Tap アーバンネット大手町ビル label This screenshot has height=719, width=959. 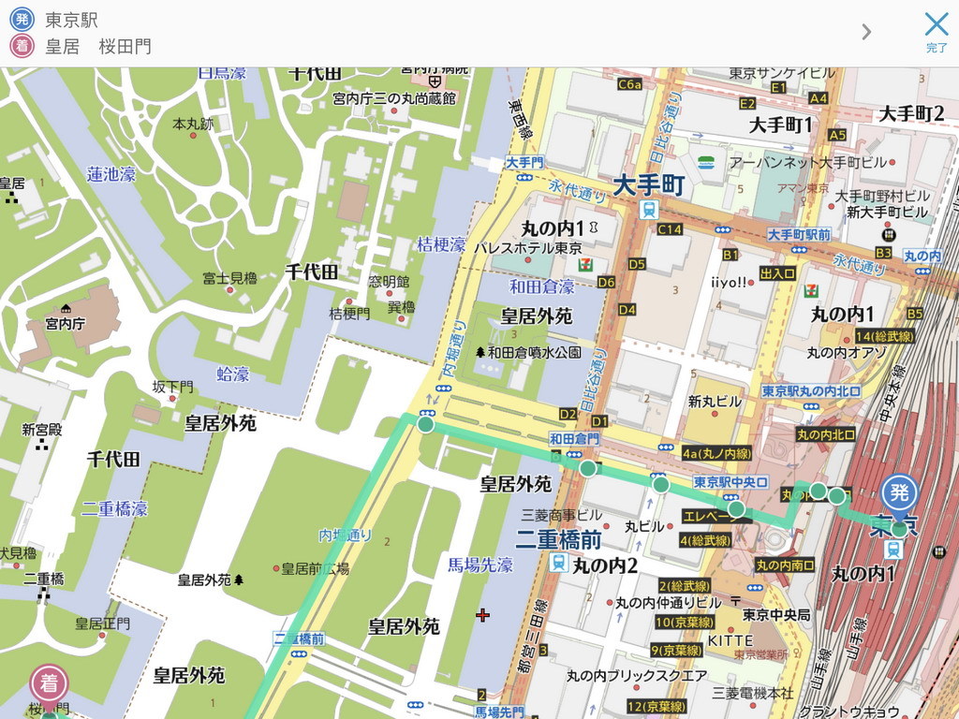808,163
